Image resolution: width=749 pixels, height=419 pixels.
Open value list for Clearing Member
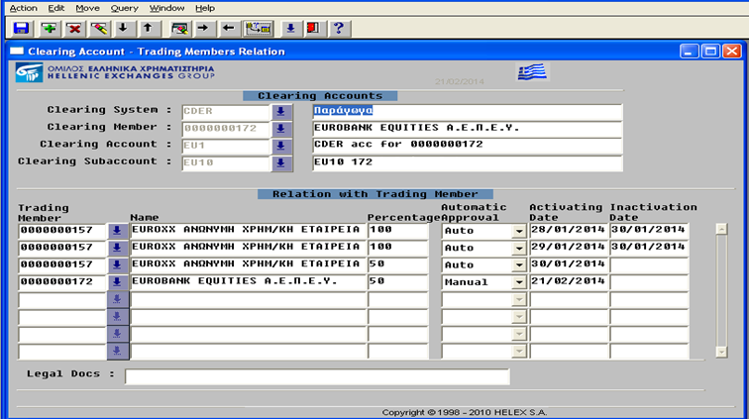tap(281, 129)
